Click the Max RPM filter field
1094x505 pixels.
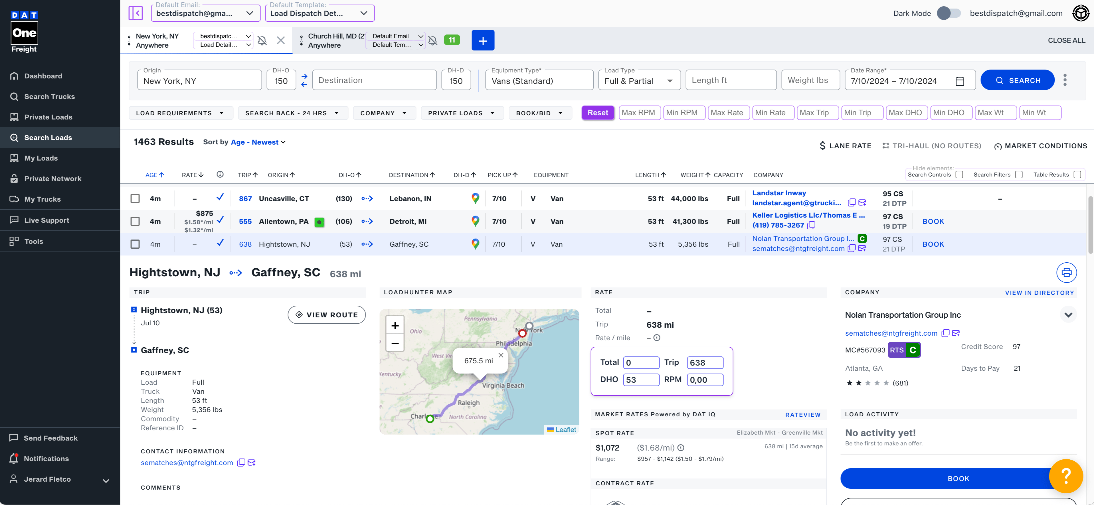tap(640, 112)
